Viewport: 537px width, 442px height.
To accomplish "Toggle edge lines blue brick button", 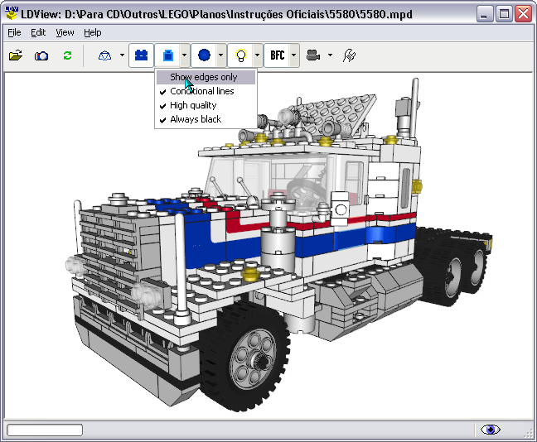I will pyautogui.click(x=167, y=55).
